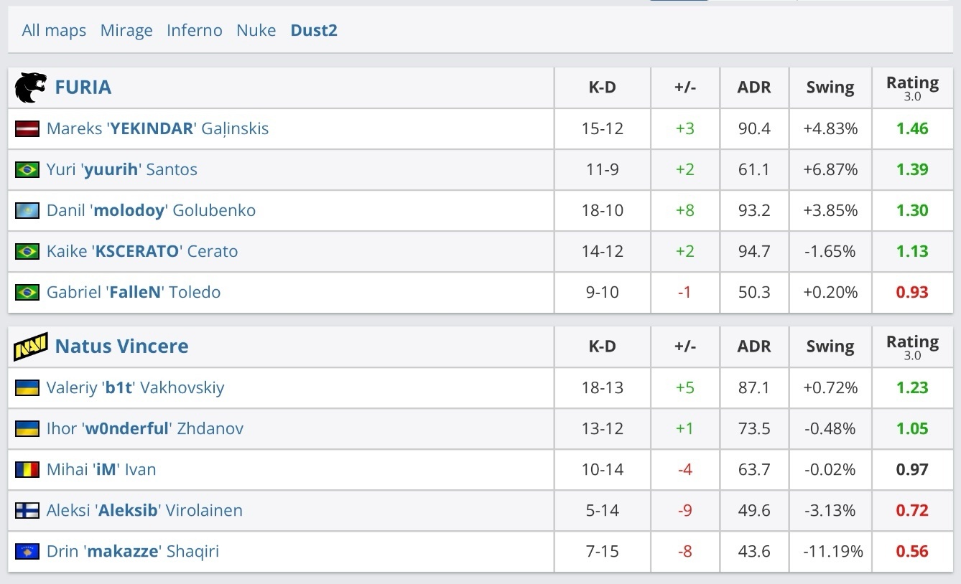The height and width of the screenshot is (584, 961).
Task: Open Kaike 'KSCERATO' Cerato's player profile
Action: tap(142, 251)
